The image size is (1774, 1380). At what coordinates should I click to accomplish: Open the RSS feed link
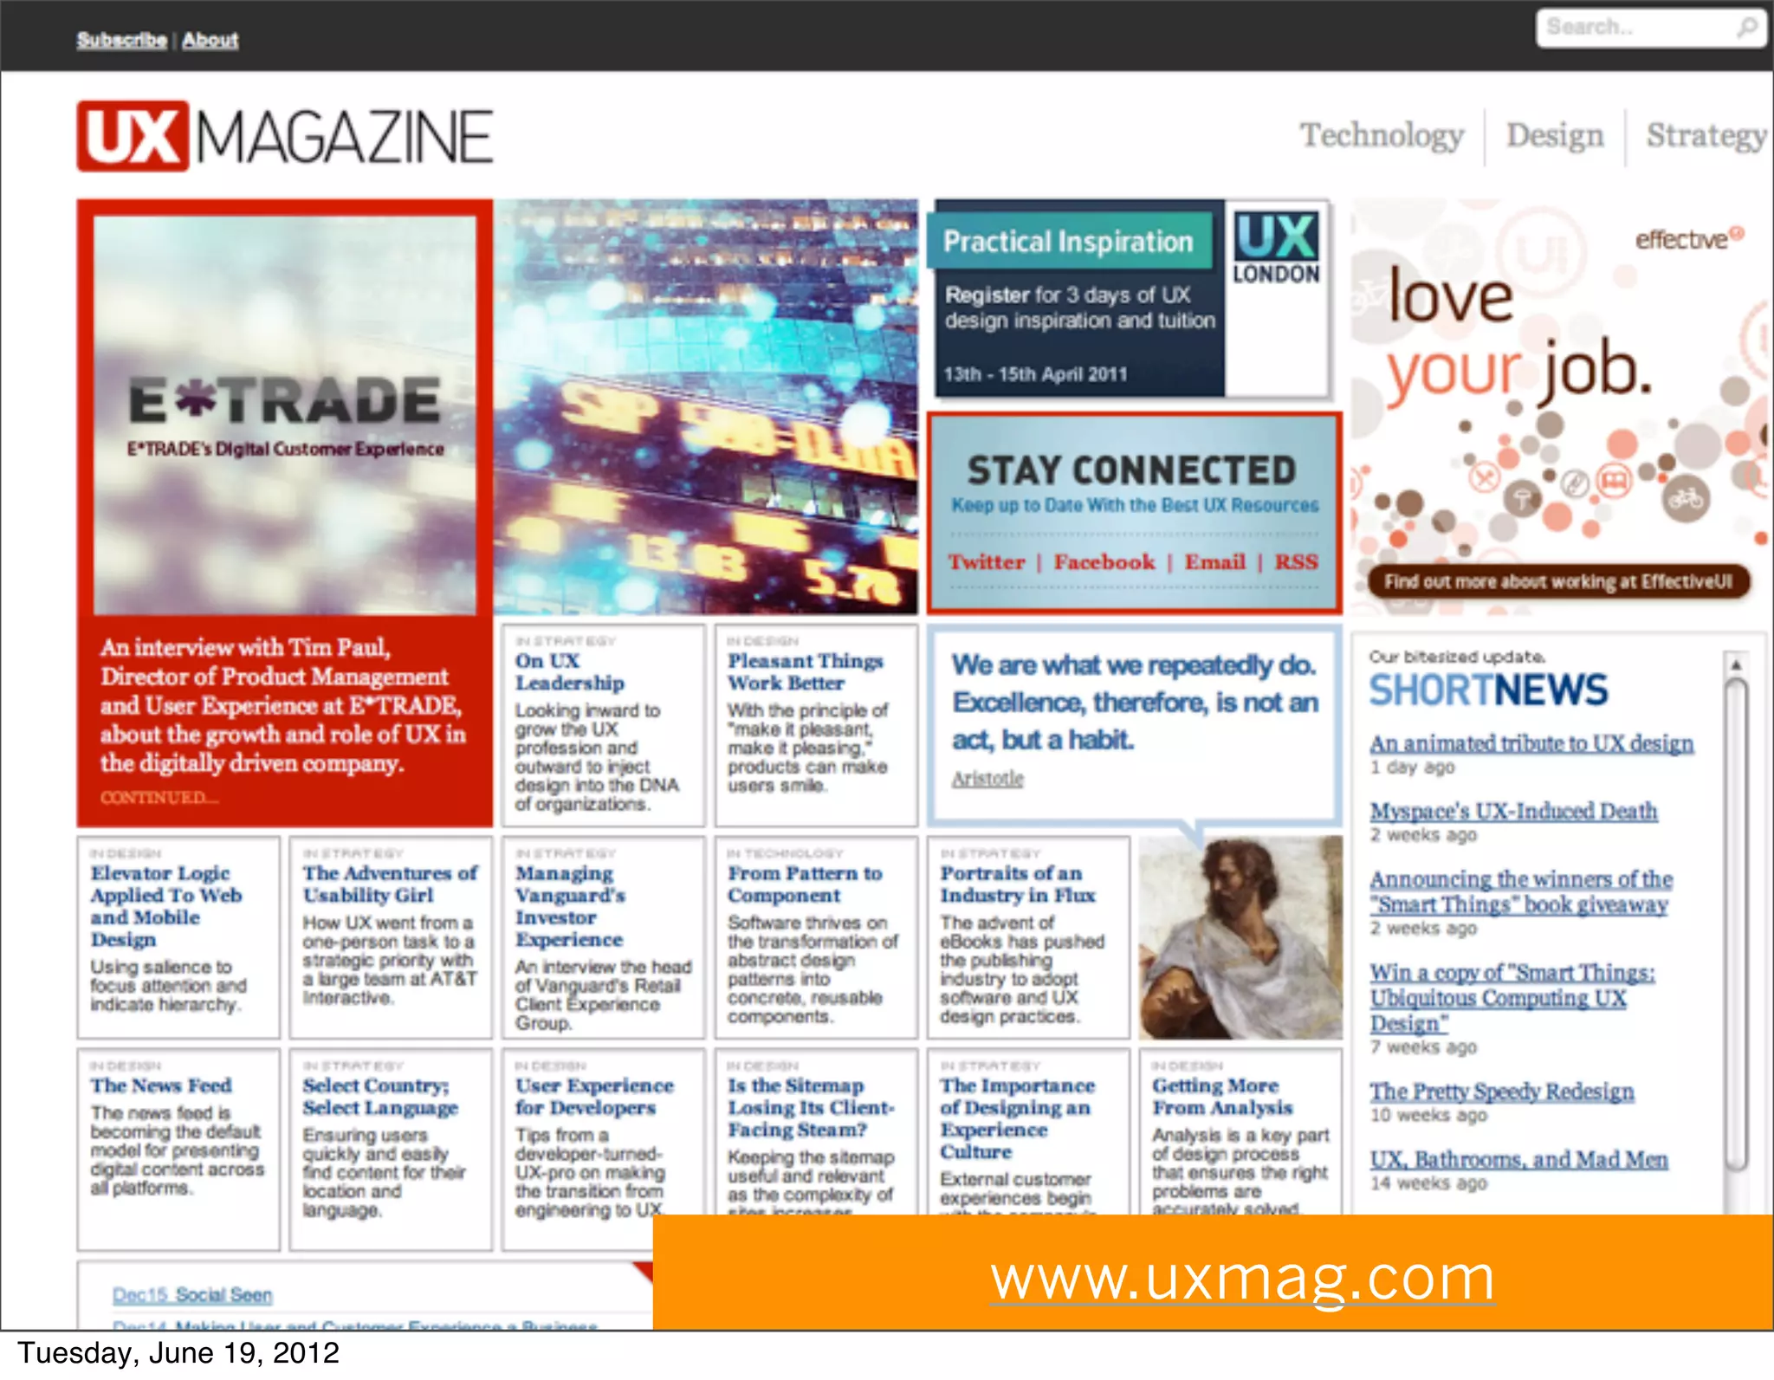1296,562
